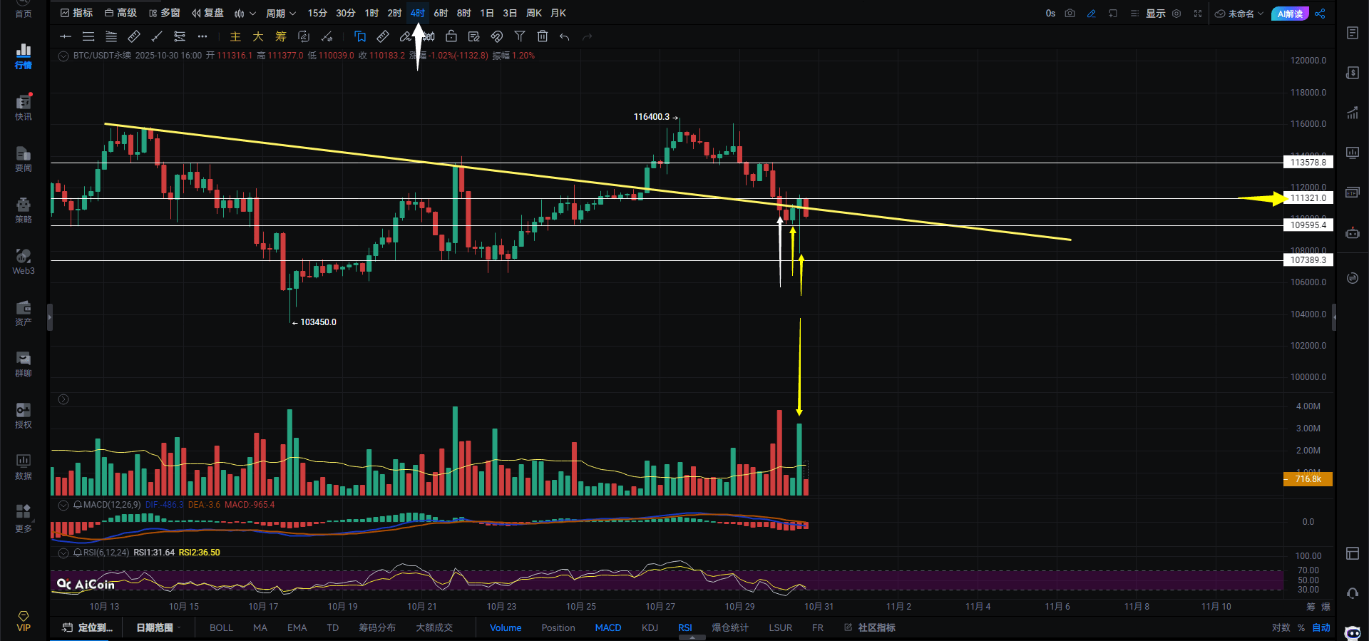Collapse the BTC/USDT info header chevron

63,56
